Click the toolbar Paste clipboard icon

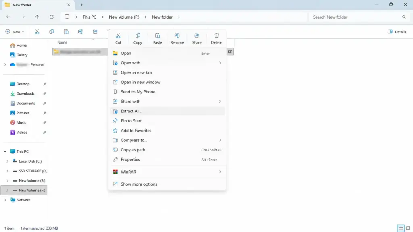click(x=66, y=32)
